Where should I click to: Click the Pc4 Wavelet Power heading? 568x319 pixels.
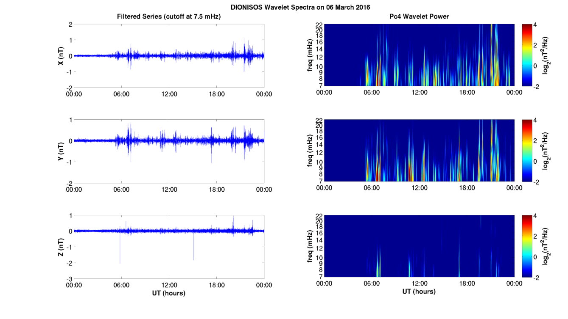[x=419, y=16]
